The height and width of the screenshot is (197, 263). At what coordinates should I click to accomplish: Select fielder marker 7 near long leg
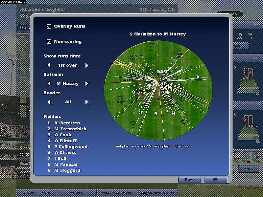point(130,63)
